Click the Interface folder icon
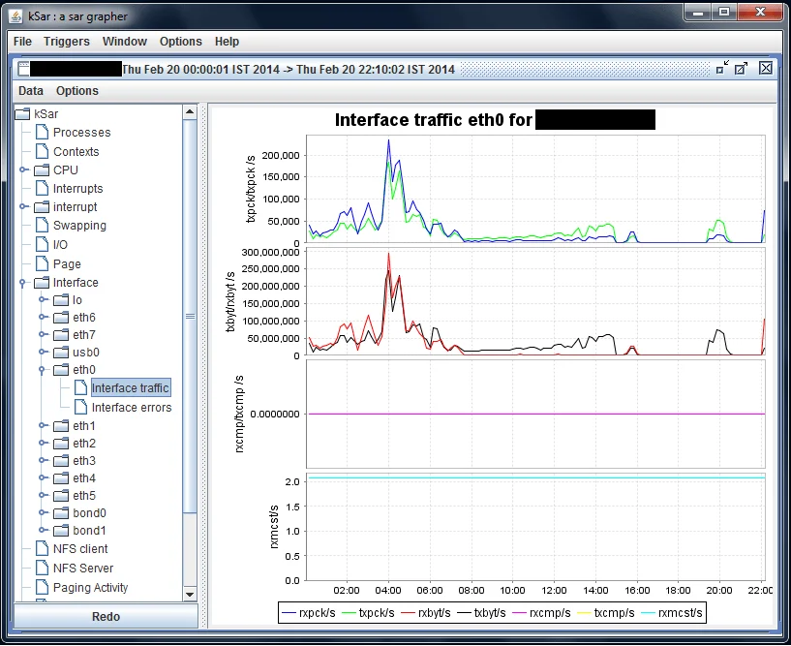791x646 pixels. tap(42, 283)
